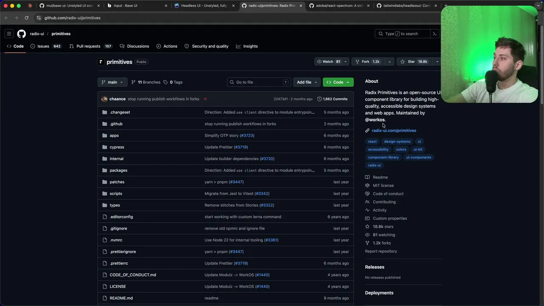Click the @workos mention link
The height and width of the screenshot is (306, 544).
(374, 120)
